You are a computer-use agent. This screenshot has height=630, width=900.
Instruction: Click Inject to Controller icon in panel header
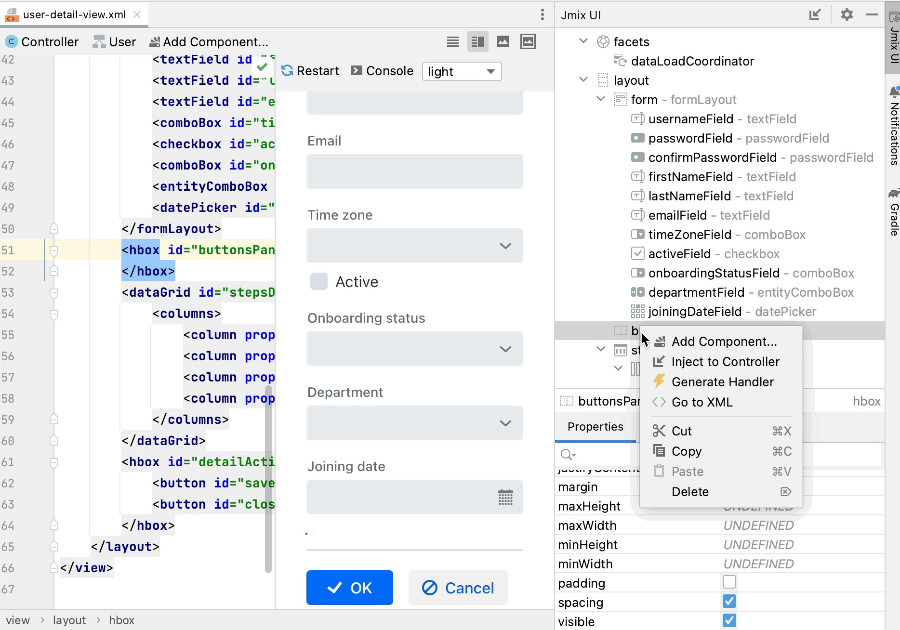pyautogui.click(x=815, y=15)
